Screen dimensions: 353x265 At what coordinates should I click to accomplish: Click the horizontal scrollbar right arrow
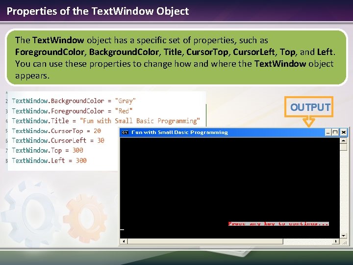point(336,241)
